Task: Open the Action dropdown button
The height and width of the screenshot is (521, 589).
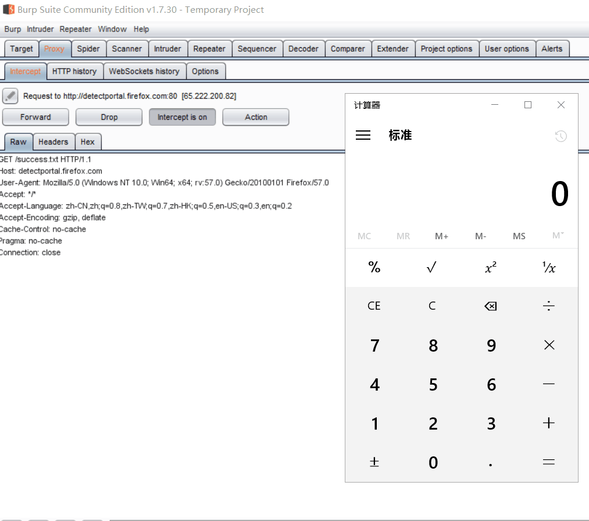Action: pyautogui.click(x=256, y=117)
